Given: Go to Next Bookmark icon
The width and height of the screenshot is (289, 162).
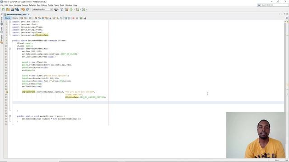Looking at the screenshot, I should [x=58, y=18].
